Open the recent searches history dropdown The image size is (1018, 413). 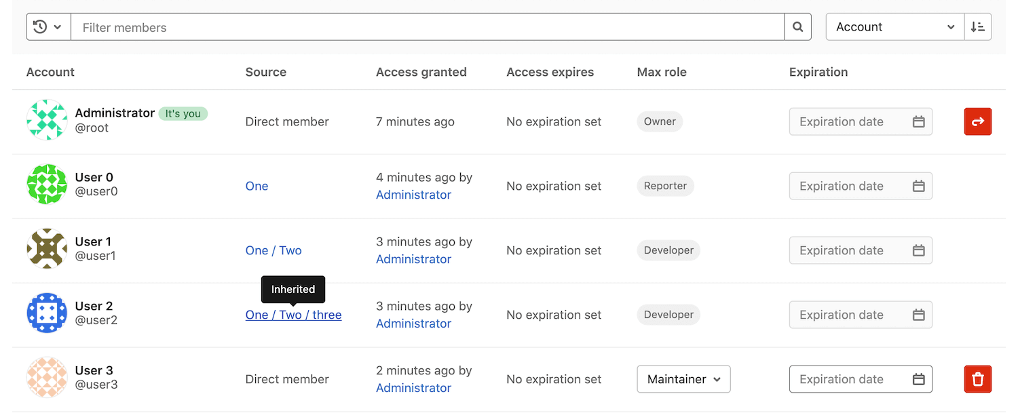48,27
